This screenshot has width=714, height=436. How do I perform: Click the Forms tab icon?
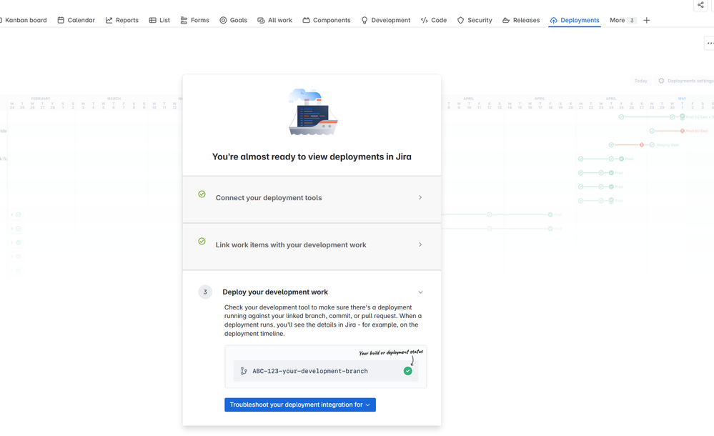(x=184, y=20)
